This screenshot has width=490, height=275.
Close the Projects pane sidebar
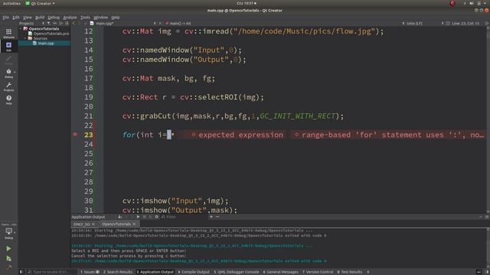[x=67, y=24]
